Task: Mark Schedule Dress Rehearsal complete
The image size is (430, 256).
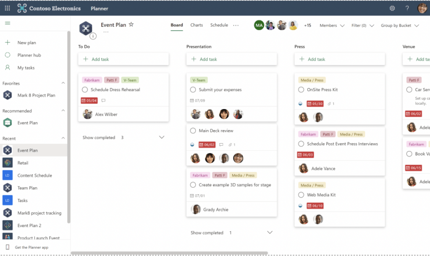Action: (x=85, y=90)
